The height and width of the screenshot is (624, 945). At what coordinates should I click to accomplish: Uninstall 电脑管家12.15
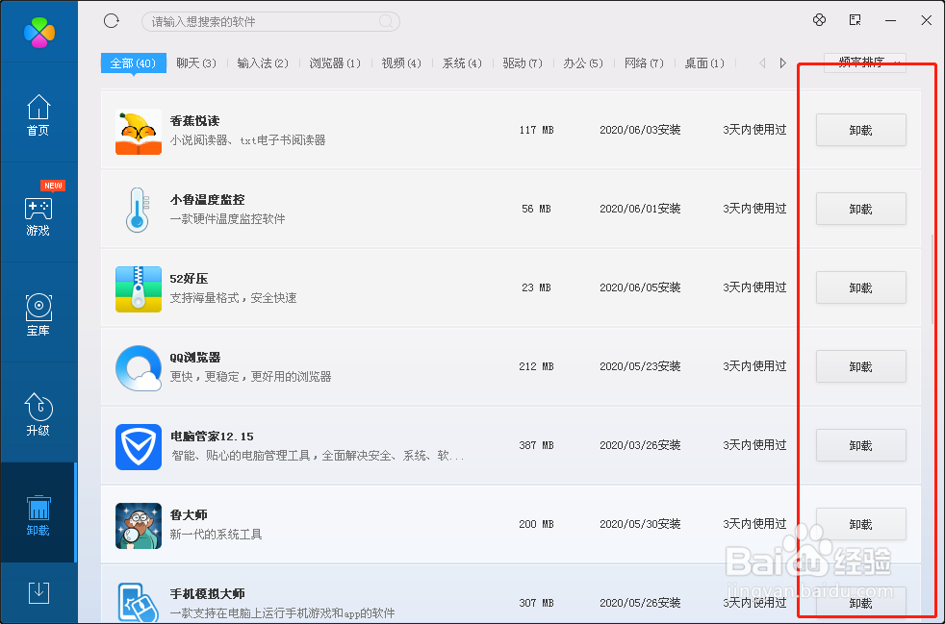pos(860,446)
